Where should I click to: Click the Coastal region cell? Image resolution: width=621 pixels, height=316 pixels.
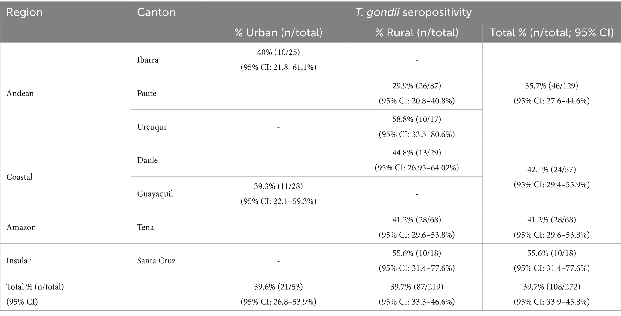pyautogui.click(x=20, y=177)
